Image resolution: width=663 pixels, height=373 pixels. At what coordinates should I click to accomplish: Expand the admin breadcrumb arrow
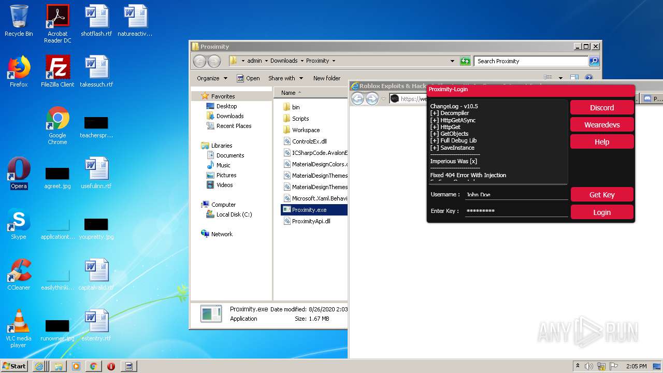[266, 61]
